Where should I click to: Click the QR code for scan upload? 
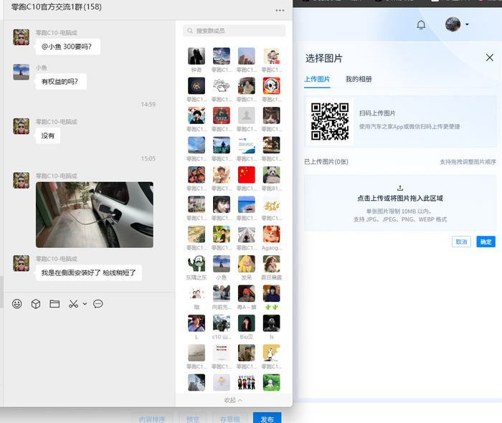[330, 120]
